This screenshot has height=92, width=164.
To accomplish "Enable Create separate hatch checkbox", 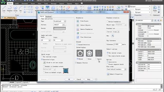I will tap(107, 64).
